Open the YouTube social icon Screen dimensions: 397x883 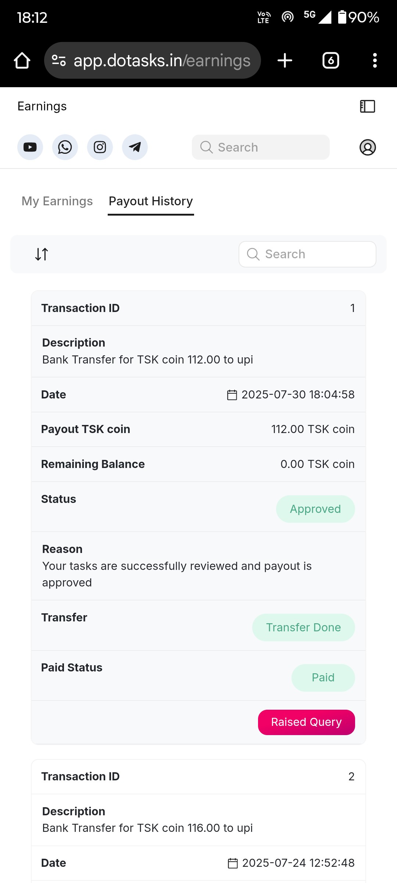(x=30, y=147)
